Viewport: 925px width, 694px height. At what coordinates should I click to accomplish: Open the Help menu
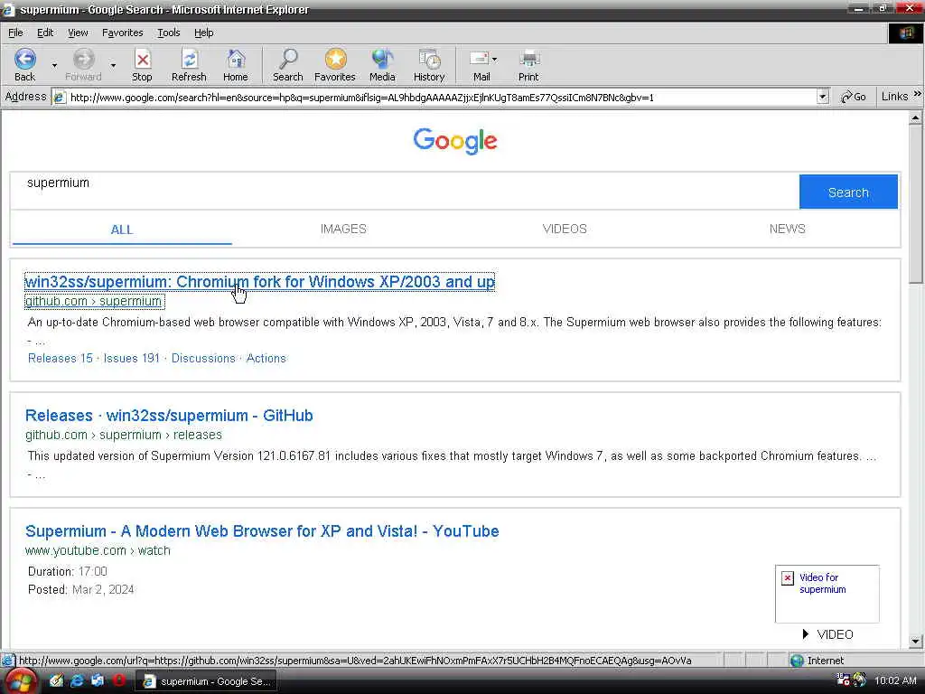click(203, 33)
